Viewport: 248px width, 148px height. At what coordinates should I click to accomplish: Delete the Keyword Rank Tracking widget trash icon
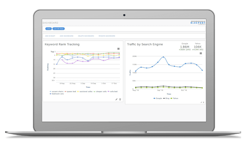(120, 99)
